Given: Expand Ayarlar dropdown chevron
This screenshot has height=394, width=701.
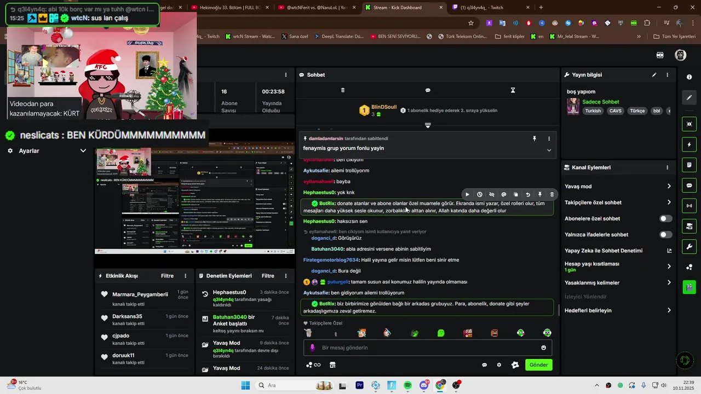Looking at the screenshot, I should point(83,151).
